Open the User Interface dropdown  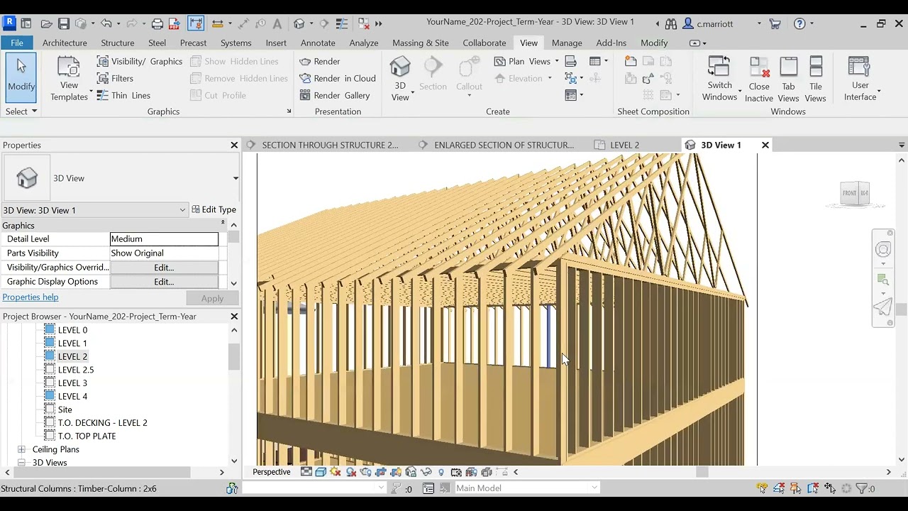[860, 79]
